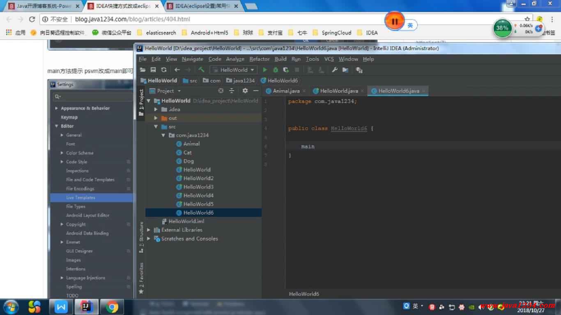The height and width of the screenshot is (315, 561).
Task: Select HelloWorld.iml file
Action: 186,221
